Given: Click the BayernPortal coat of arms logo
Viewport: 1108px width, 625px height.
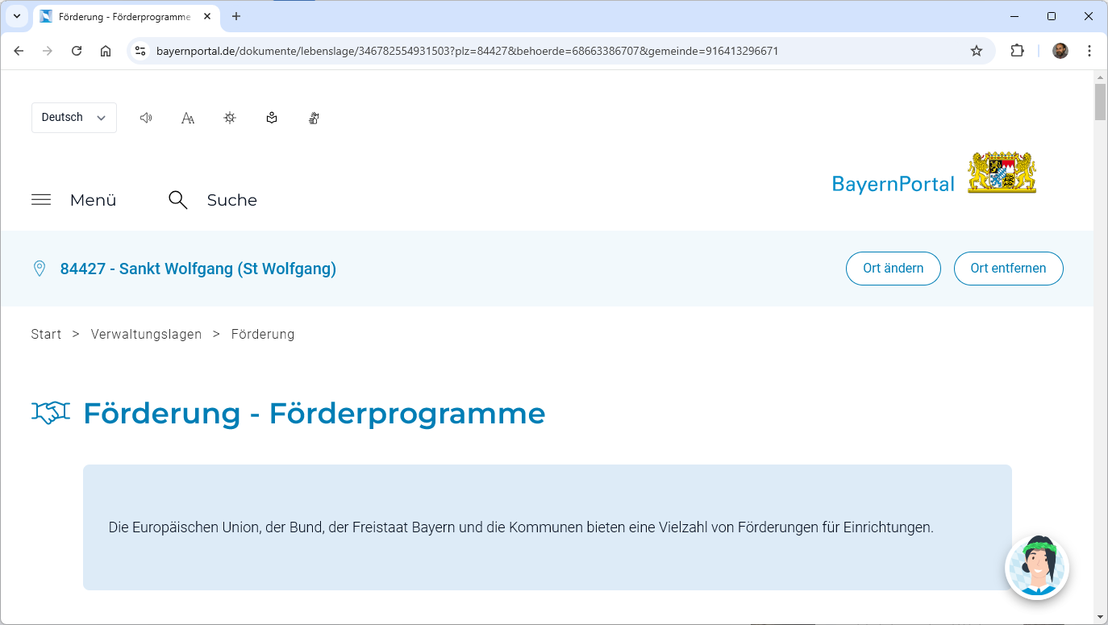Looking at the screenshot, I should [x=1002, y=172].
